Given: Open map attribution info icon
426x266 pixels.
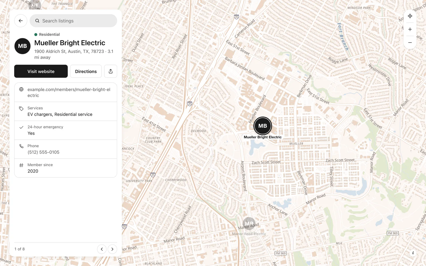Looking at the screenshot, I should tap(413, 253).
